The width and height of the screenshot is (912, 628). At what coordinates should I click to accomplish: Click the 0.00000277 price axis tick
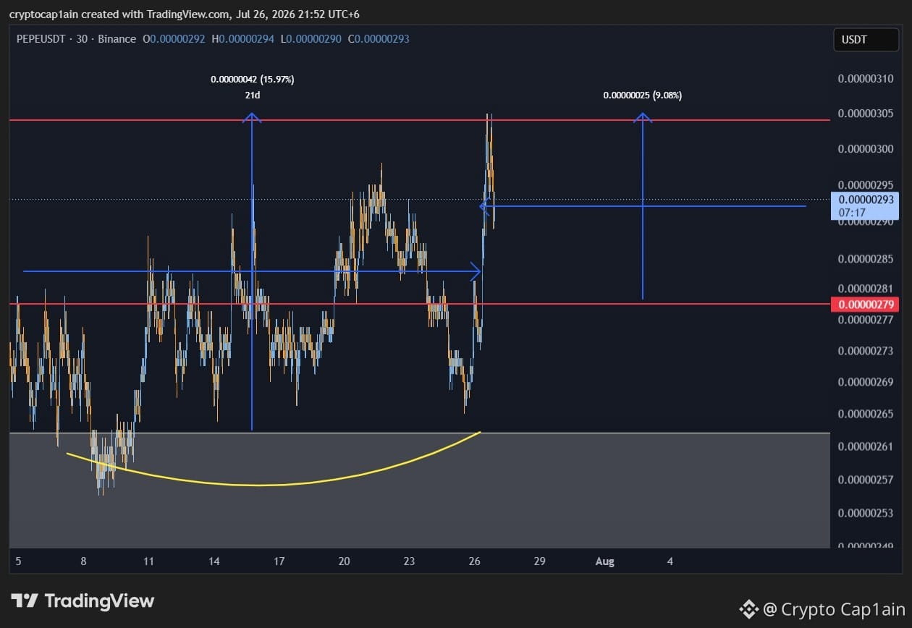pos(866,319)
